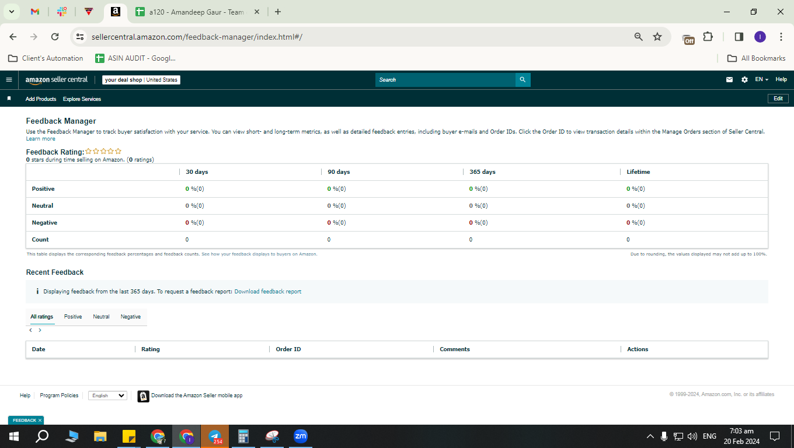The width and height of the screenshot is (794, 448).
Task: Open the All Bookmarks folder
Action: (x=757, y=58)
